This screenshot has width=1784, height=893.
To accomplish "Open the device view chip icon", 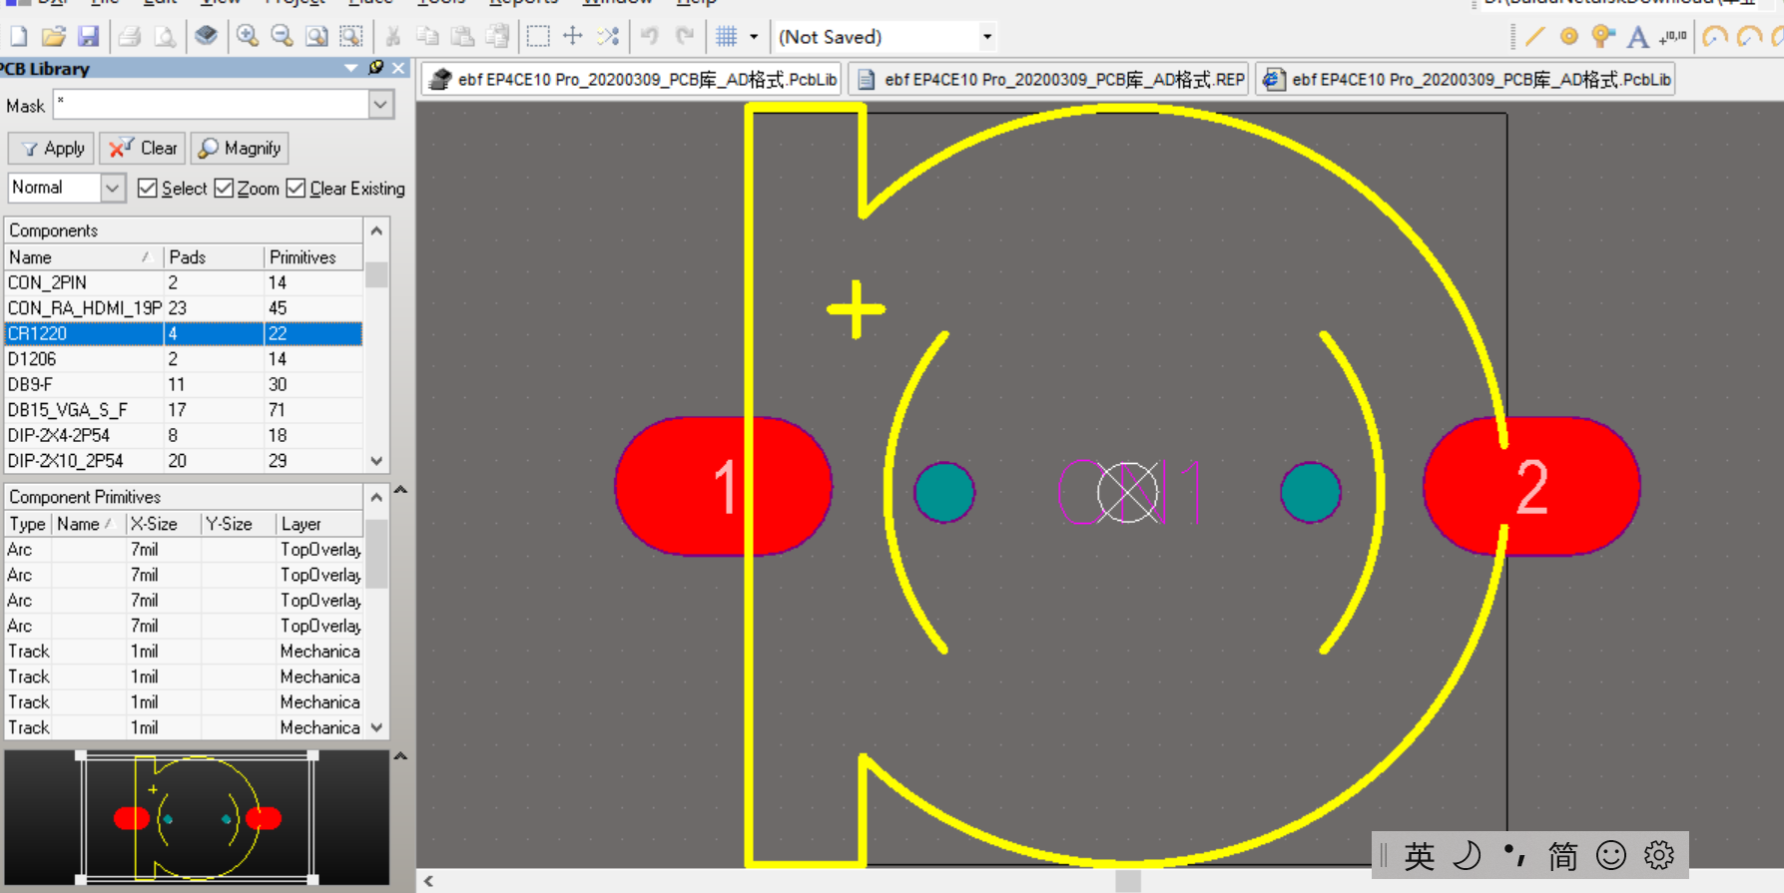I will tap(206, 37).
